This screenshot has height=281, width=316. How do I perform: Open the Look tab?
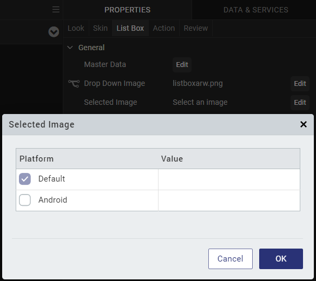(76, 28)
